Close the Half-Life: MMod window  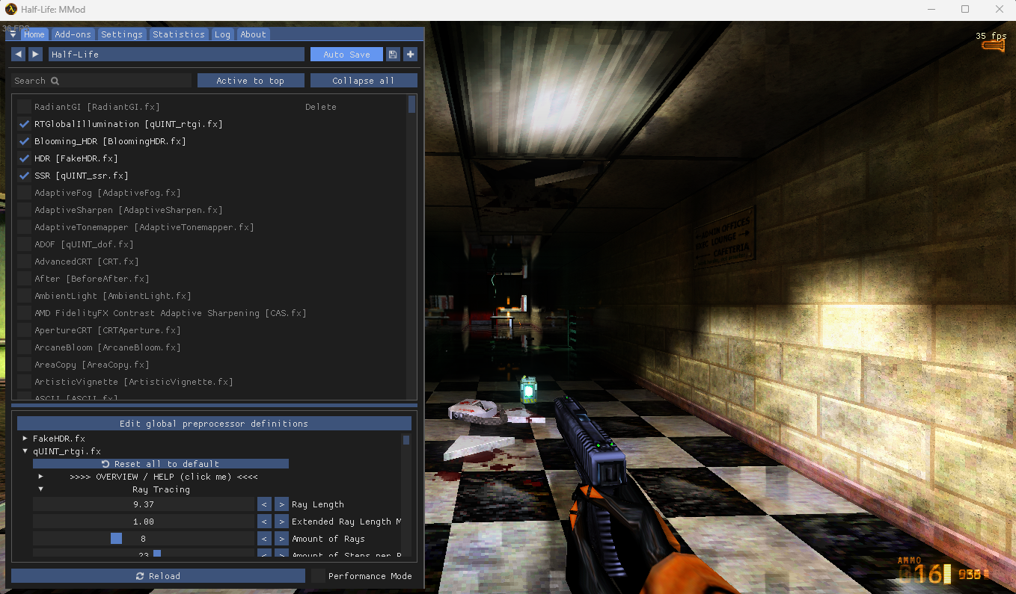tap(1000, 9)
